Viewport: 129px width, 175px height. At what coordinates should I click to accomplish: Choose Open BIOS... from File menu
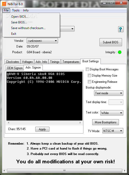coord(31,17)
